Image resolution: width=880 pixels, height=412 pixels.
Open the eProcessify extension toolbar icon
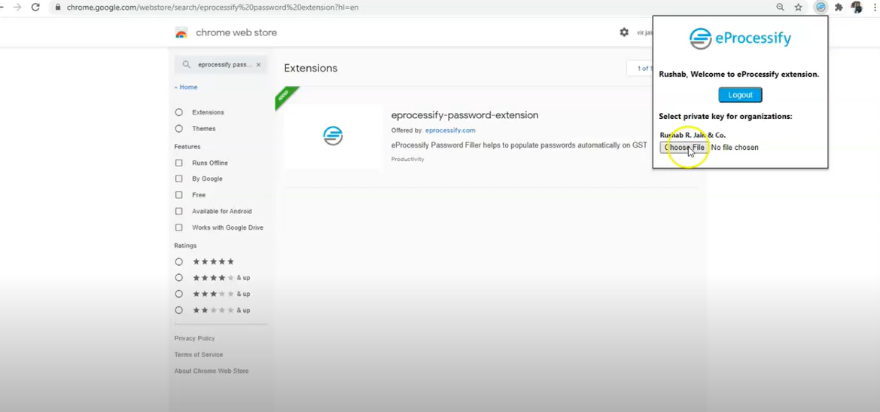pyautogui.click(x=821, y=8)
